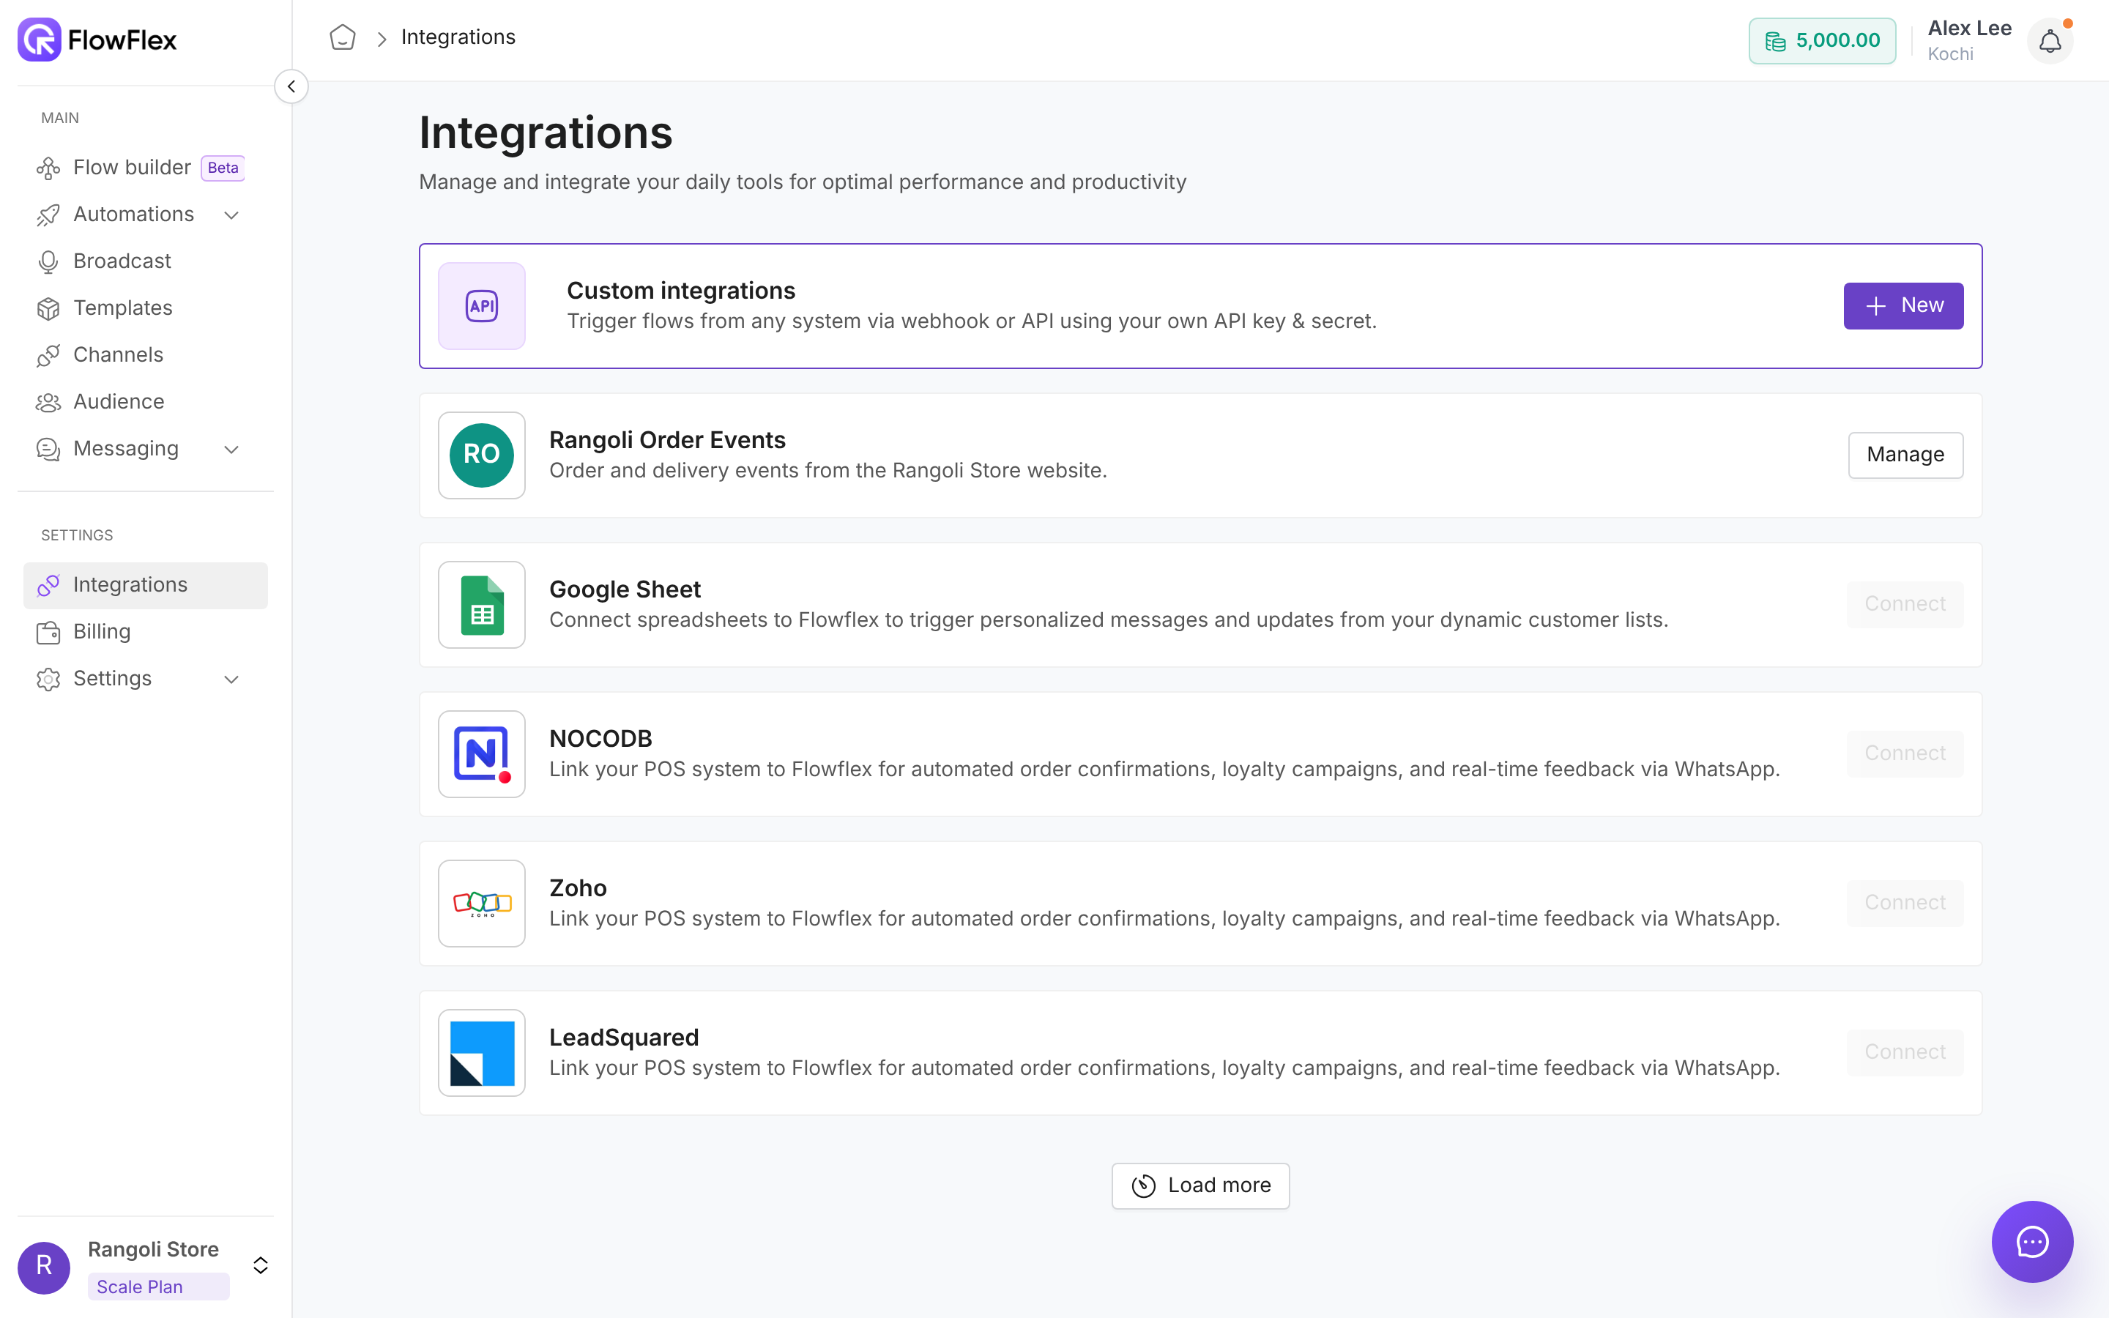The image size is (2109, 1318).
Task: Click the Templates box icon
Action: [48, 308]
